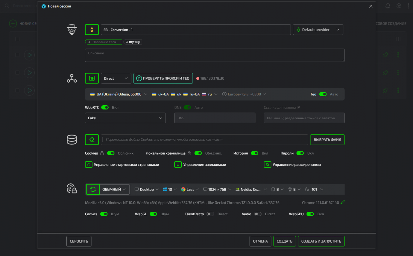Click the fingerprint lock icon
Image resolution: width=413 pixels, height=256 pixels.
(72, 189)
